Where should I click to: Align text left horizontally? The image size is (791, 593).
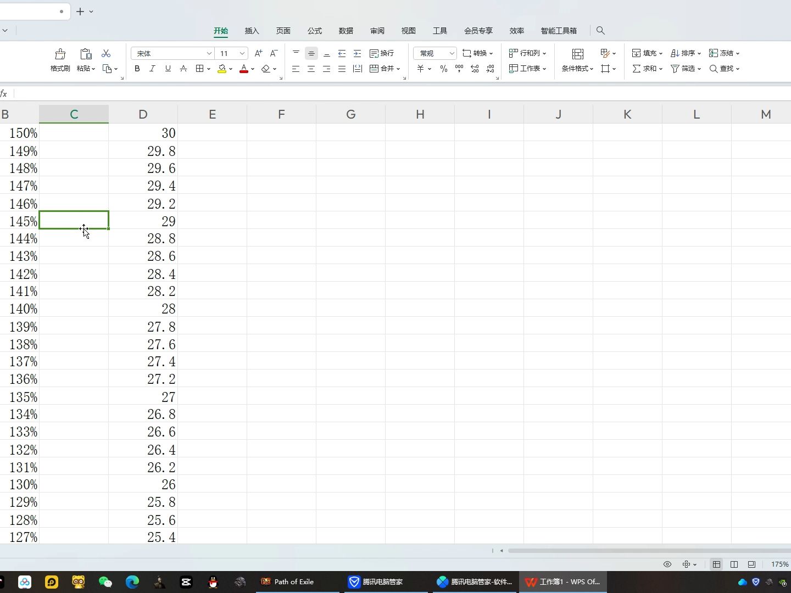[x=296, y=69]
